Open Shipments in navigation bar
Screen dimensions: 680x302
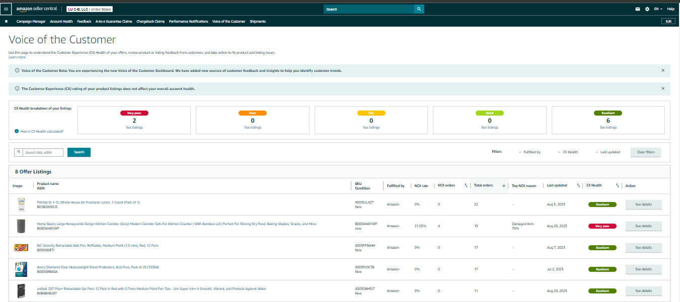(x=258, y=22)
